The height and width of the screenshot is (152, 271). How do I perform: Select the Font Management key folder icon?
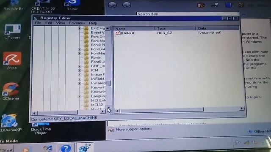pyautogui.click(x=86, y=41)
